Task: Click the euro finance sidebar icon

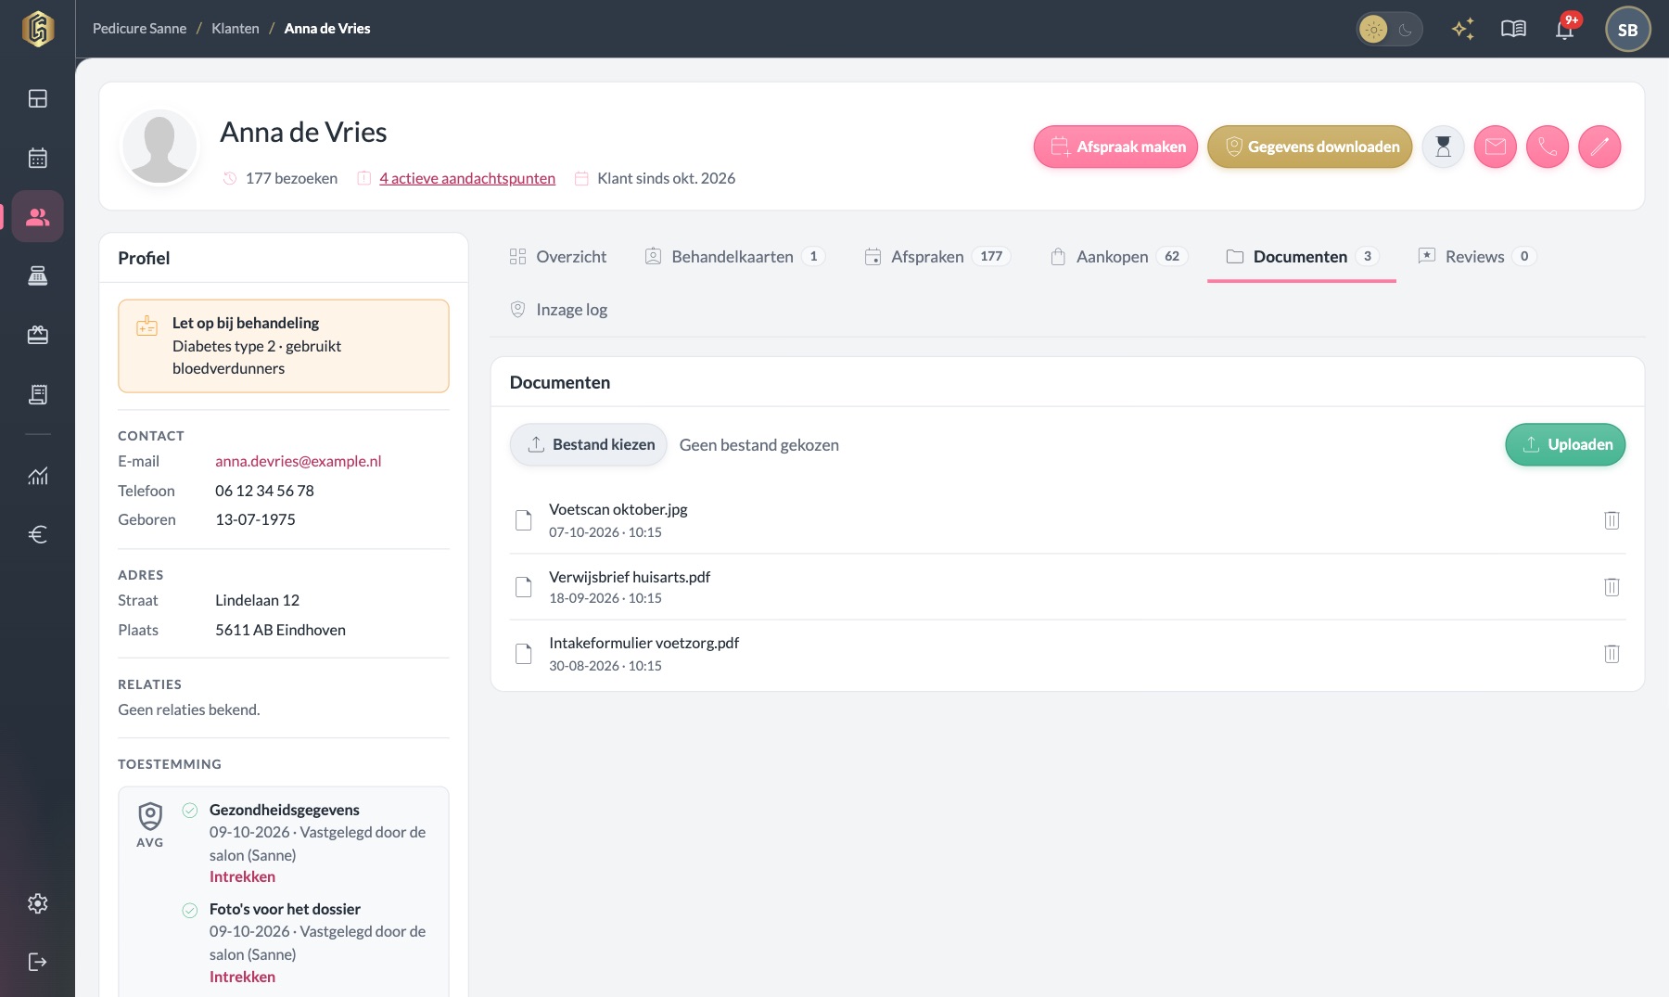Action: coord(37,534)
